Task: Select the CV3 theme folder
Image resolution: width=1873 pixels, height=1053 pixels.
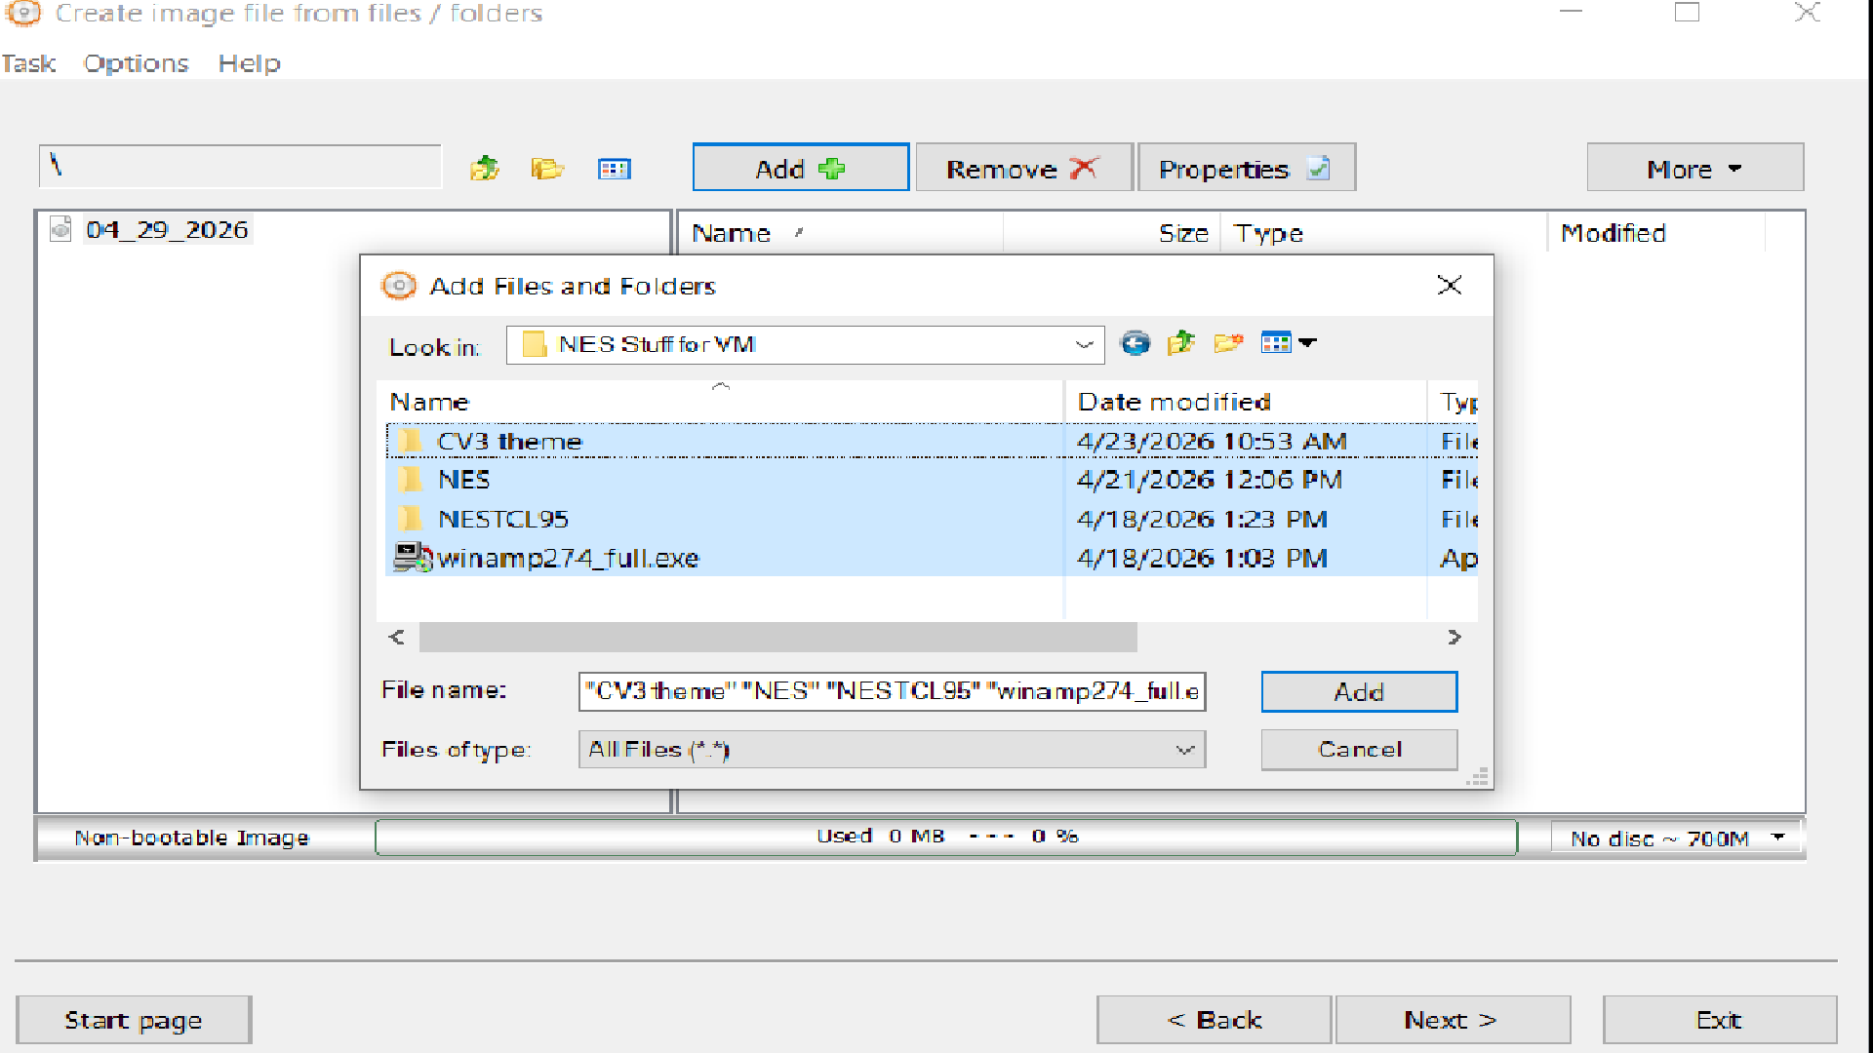Action: pos(509,442)
